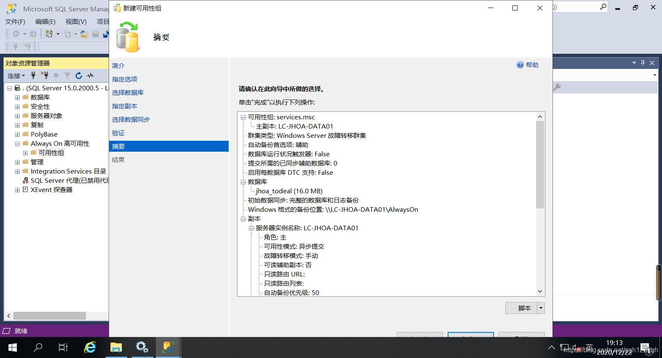
Task: Open the 编辑(E) menu
Action: (45, 21)
